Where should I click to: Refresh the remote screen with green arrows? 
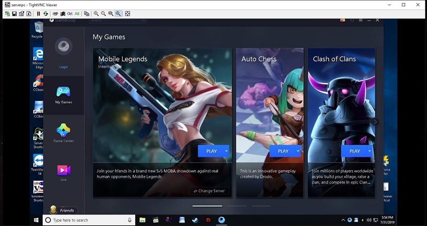click(45, 14)
